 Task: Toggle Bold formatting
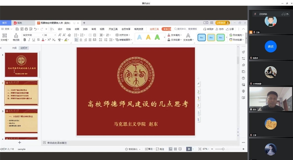25,40
